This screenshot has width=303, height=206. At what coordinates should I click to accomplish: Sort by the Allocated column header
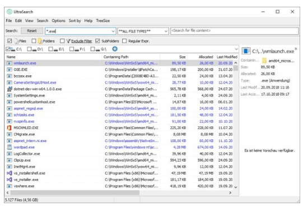201,57
